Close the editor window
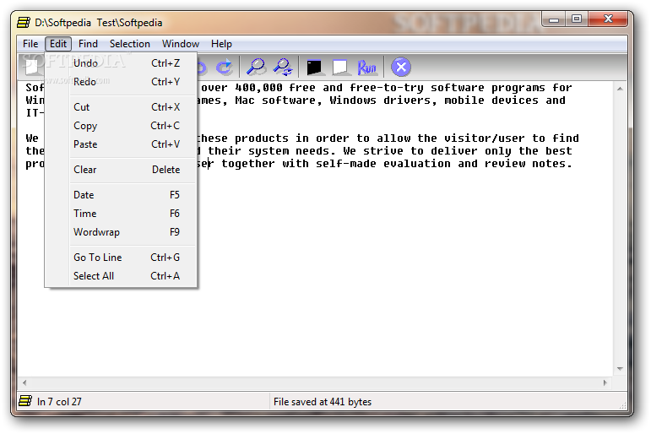The width and height of the screenshot is (651, 434). click(x=608, y=19)
